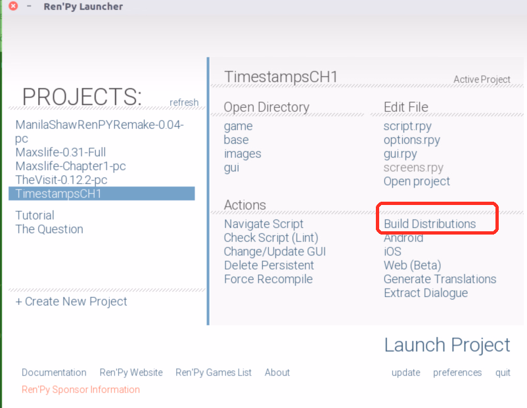Open the About page
Image resolution: width=527 pixels, height=408 pixels.
click(x=277, y=373)
